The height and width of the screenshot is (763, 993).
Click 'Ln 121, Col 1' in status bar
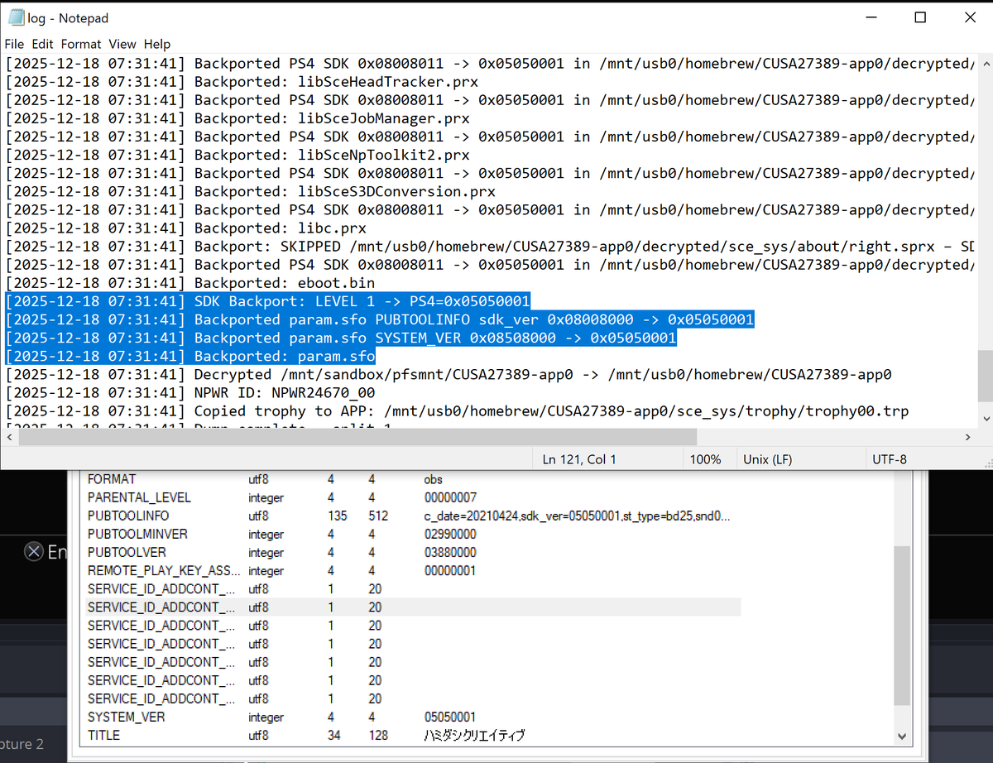(579, 458)
